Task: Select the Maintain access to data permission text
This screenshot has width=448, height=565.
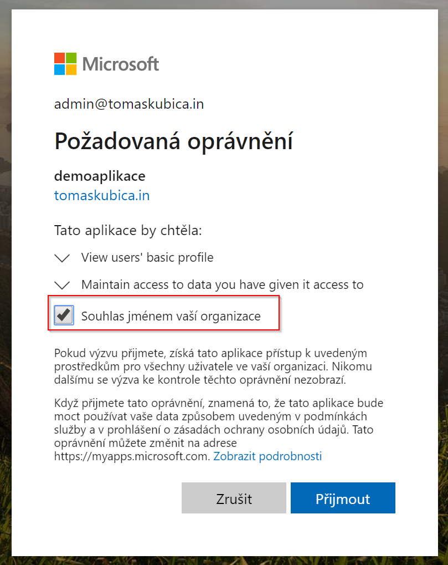Action: pos(223,284)
